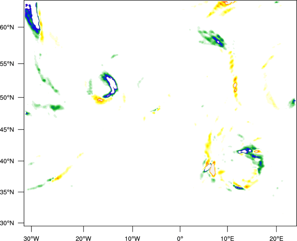Click the 60°N latitude label

tap(7, 27)
